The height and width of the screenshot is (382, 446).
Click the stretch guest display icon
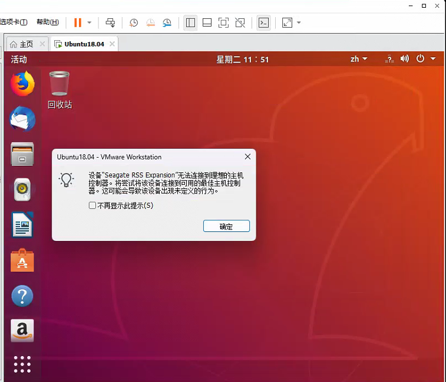click(x=287, y=22)
